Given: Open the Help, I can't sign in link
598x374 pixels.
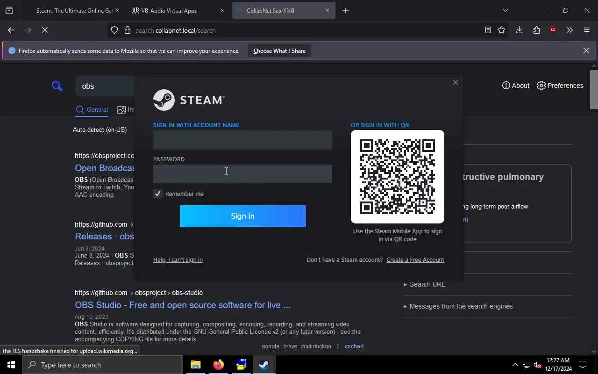Looking at the screenshot, I should coord(178,260).
